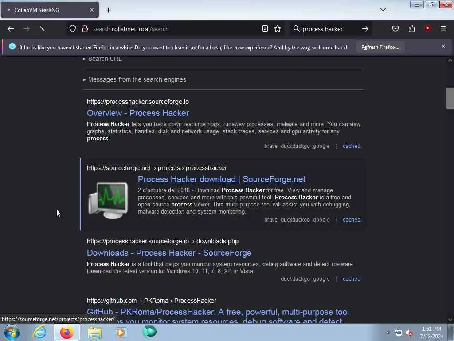Open more options dots for Overview result
This screenshot has height=341, width=454.
[x=336, y=147]
